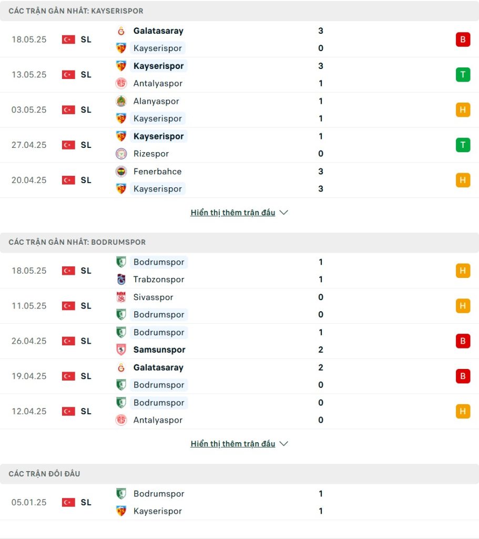Click the Turkey flag in the 20.04.25 row
This screenshot has height=539, width=479.
(x=68, y=180)
